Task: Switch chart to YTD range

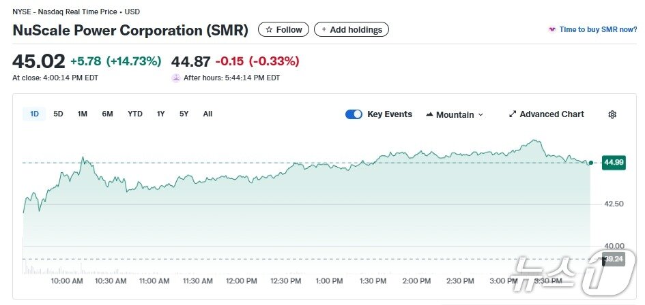Action: (135, 114)
